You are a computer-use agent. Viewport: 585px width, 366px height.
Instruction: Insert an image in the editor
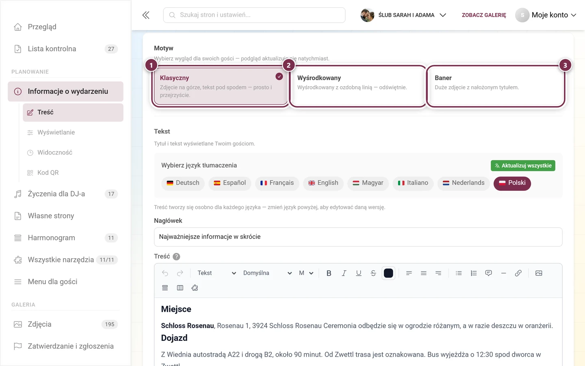(x=539, y=273)
